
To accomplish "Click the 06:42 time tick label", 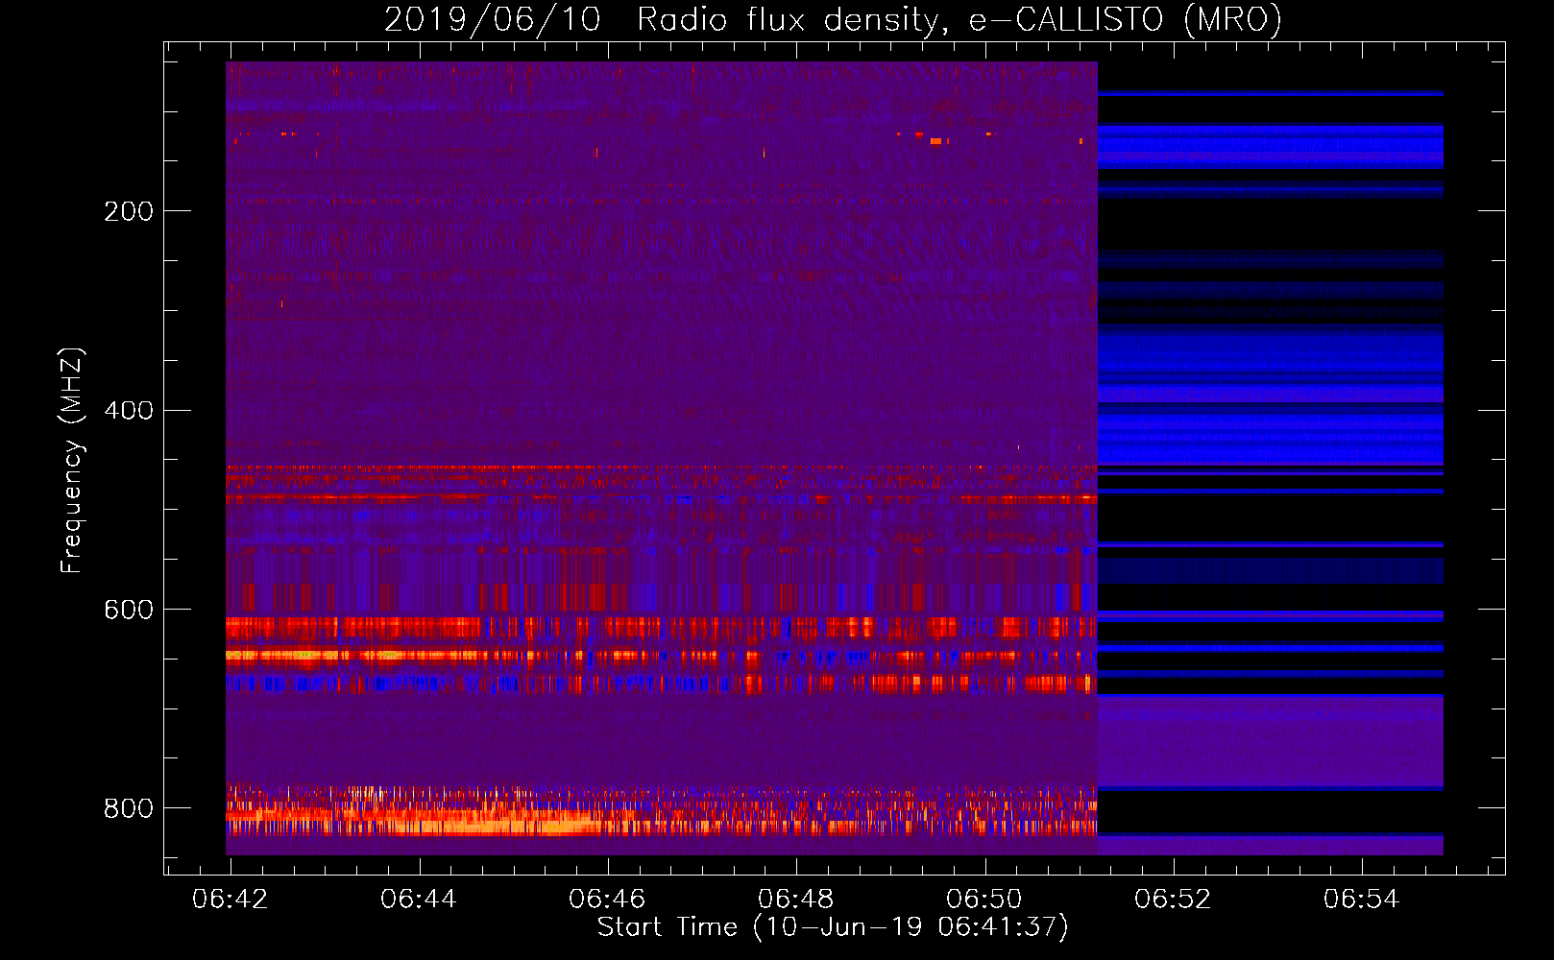I will point(231,900).
